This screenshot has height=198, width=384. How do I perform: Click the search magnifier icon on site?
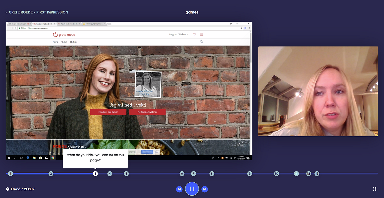201,42
